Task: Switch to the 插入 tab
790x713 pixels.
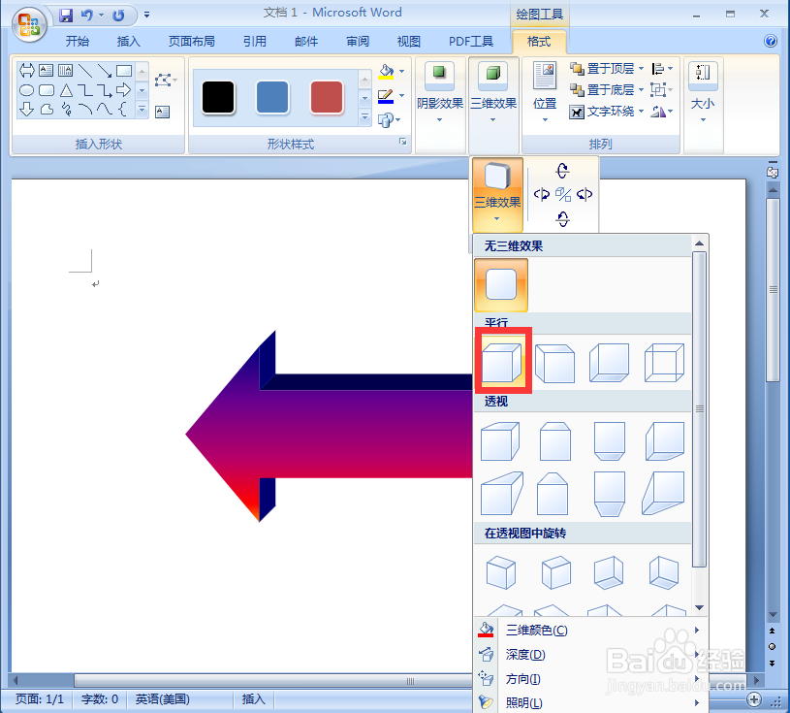Action: (x=129, y=41)
